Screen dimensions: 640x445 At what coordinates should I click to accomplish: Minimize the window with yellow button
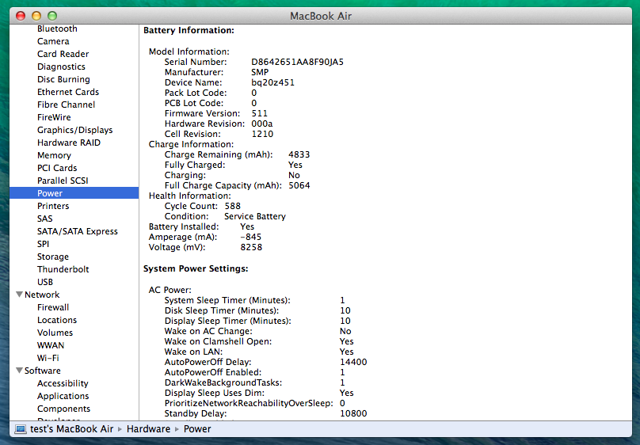[36, 16]
